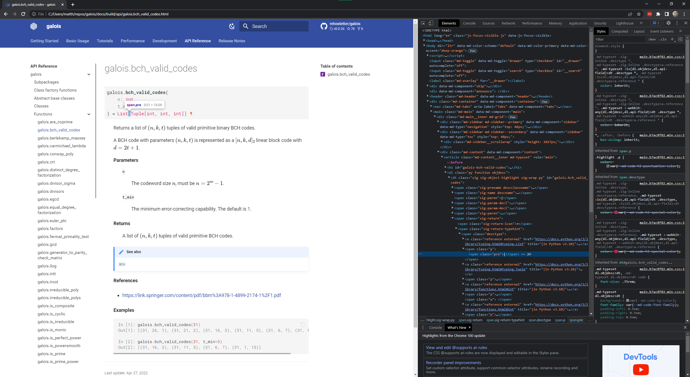Click galois.bch_valid_codes in Table of contents
The height and width of the screenshot is (377, 690).
pos(349,74)
